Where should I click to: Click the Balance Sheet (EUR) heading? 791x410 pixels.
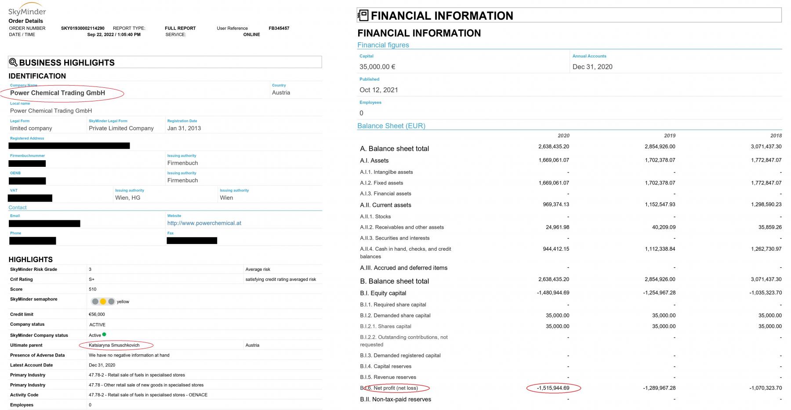click(391, 126)
